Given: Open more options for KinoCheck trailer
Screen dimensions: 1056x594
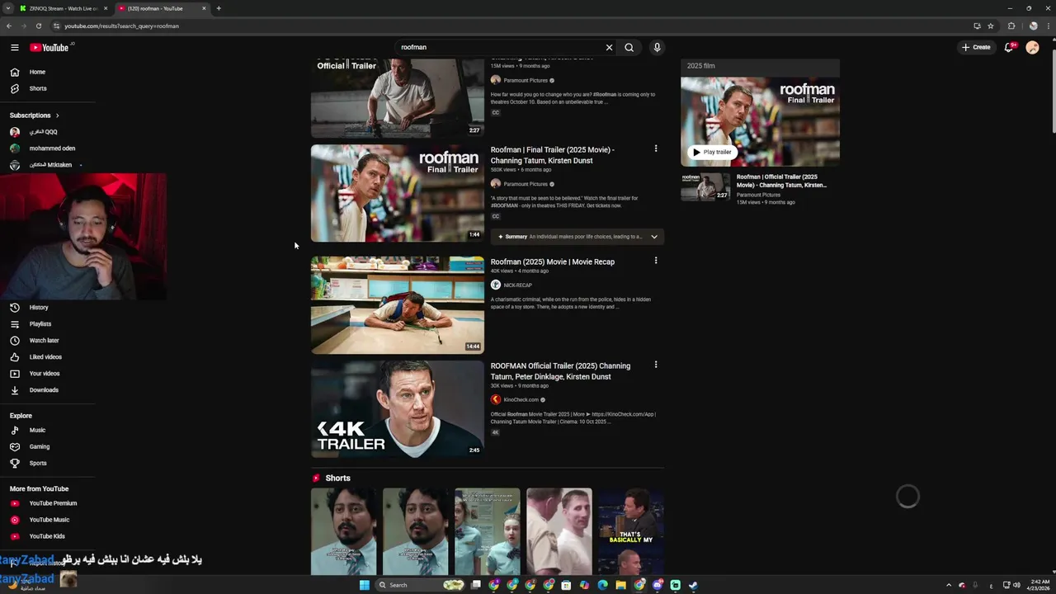Looking at the screenshot, I should tap(656, 365).
